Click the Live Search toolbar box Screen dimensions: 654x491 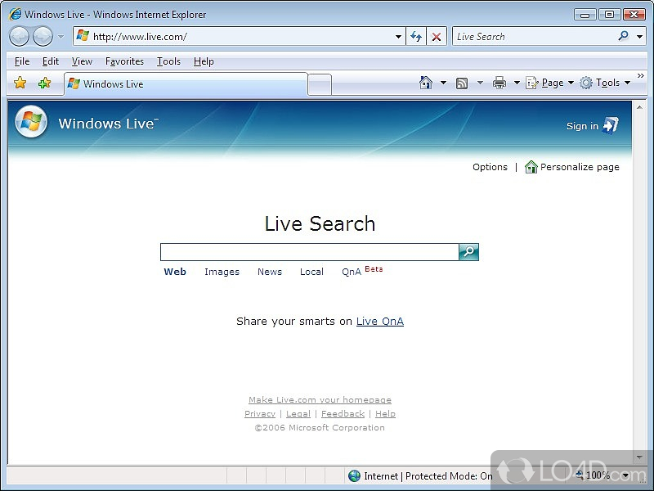click(535, 36)
